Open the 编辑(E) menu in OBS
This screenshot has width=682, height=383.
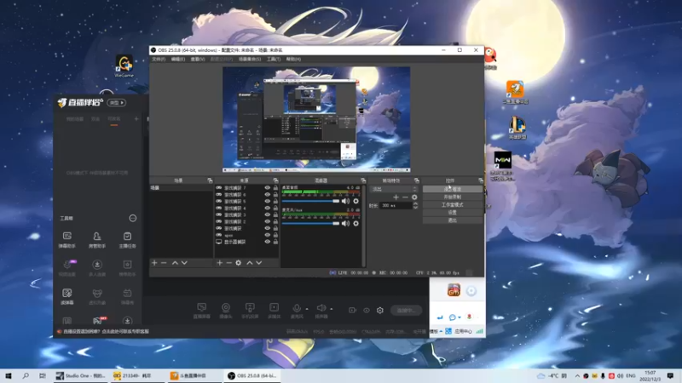point(177,59)
